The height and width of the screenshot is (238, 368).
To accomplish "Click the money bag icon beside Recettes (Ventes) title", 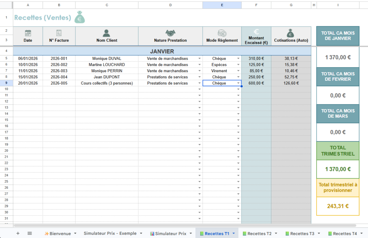I will click(80, 17).
